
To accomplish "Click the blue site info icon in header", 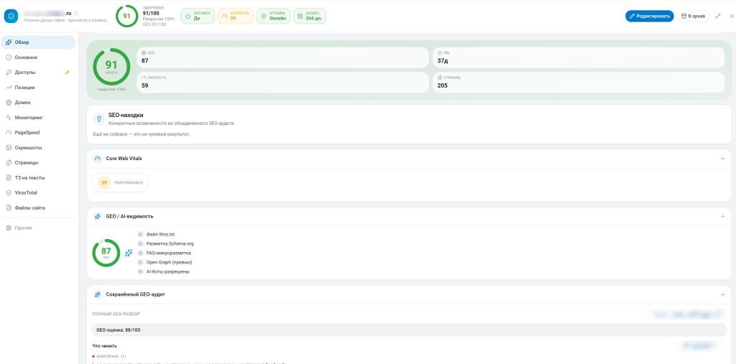I will click(x=11, y=16).
